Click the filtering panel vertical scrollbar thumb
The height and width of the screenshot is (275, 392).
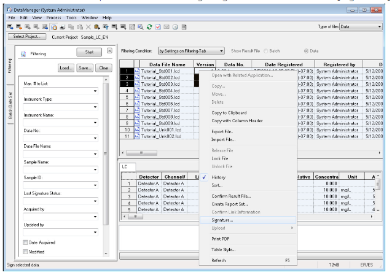106,154
